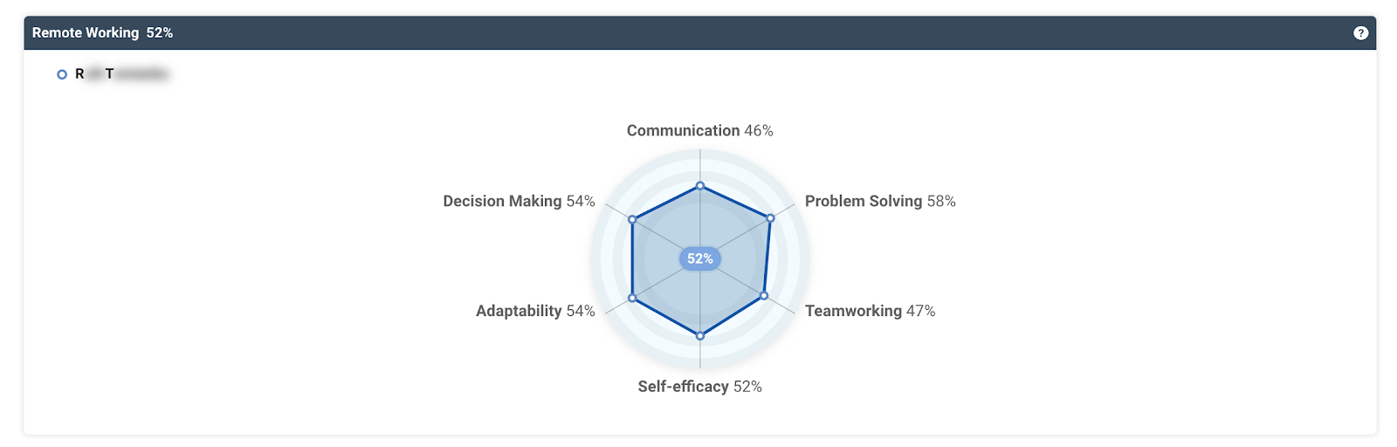
Task: Click the 47% value beside Teamworking
Action: tap(920, 311)
